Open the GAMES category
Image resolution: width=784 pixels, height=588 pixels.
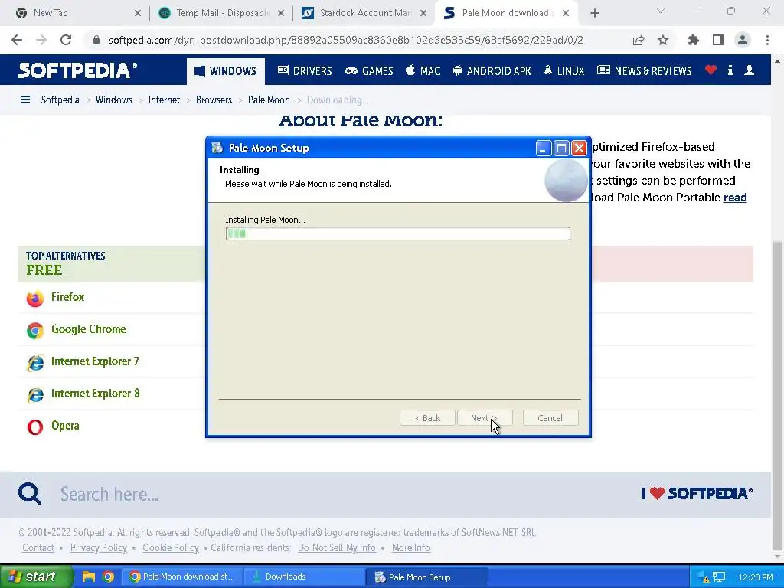tap(369, 70)
